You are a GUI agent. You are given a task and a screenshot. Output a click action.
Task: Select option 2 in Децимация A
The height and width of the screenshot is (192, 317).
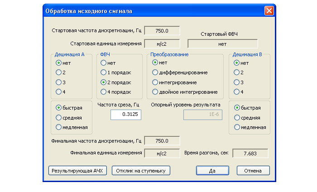[x=58, y=72]
